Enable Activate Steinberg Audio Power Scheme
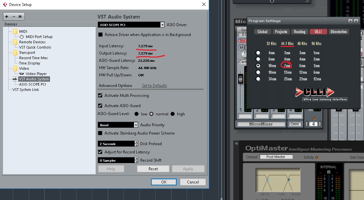This screenshot has width=364, height=200. [100, 133]
